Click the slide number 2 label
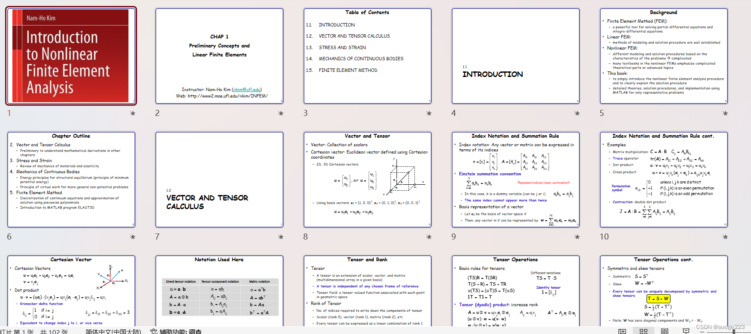The width and height of the screenshot is (751, 334). click(158, 113)
